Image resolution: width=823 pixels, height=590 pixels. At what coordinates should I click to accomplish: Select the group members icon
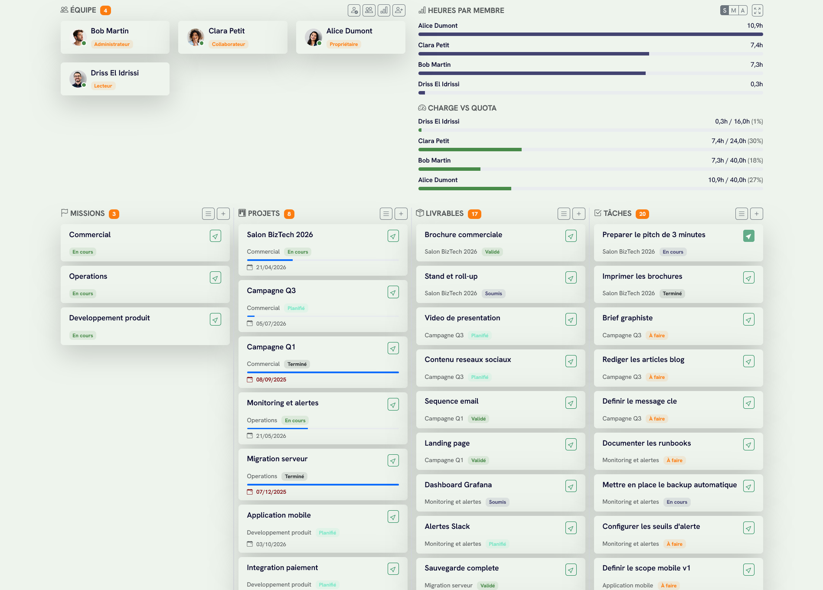pyautogui.click(x=369, y=10)
